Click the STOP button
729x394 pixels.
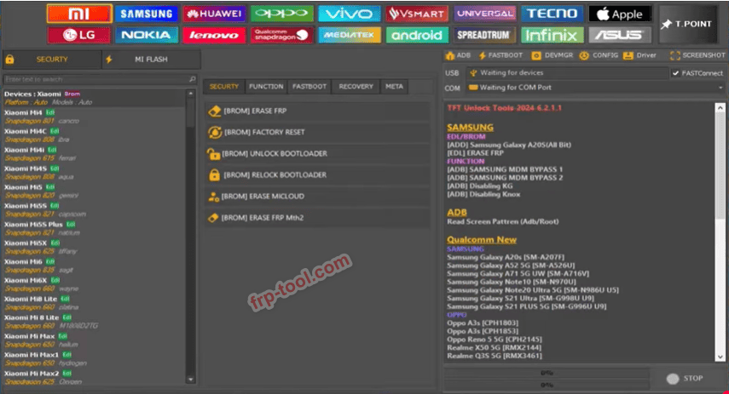[686, 379]
